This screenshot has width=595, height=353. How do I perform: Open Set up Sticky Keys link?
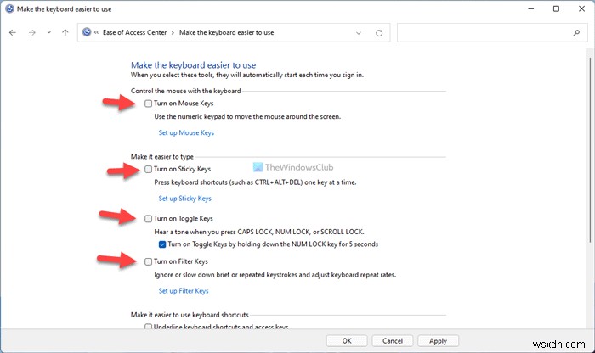click(x=184, y=199)
